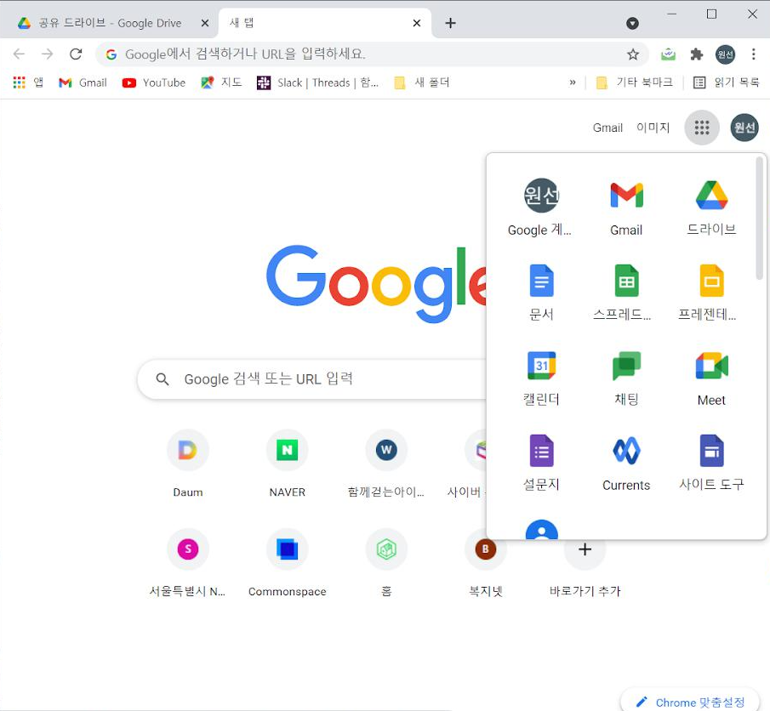Open Chrome three-dot menu

coord(753,54)
